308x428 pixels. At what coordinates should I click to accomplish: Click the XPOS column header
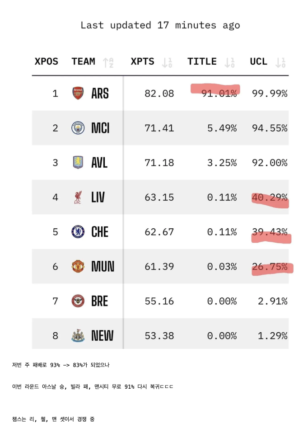[x=47, y=61]
